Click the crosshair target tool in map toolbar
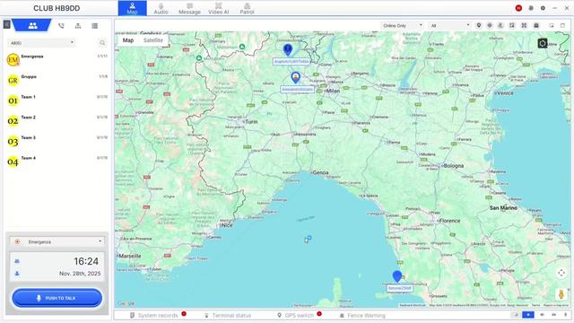574x323 pixels. pos(490,25)
